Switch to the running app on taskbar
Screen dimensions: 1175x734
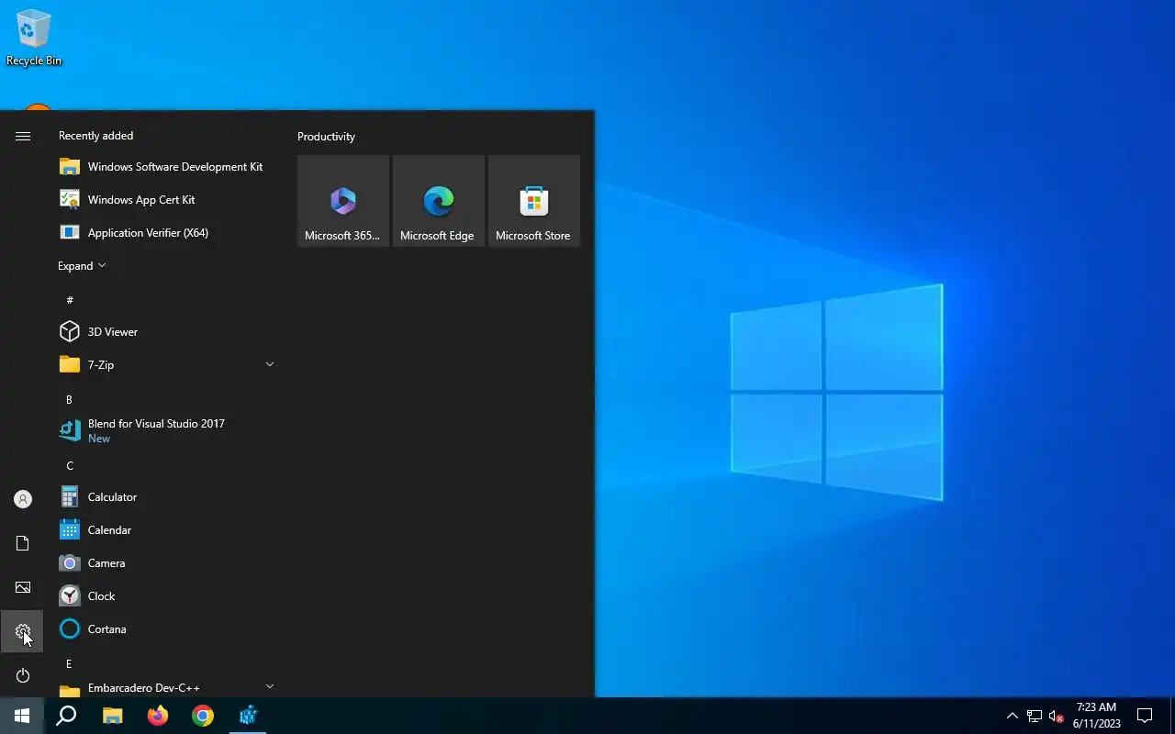click(x=248, y=716)
